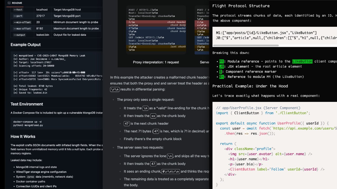This screenshot has width=337, height=189.
Task: Open the README tab
Action: pyautogui.click(x=15, y=3)
